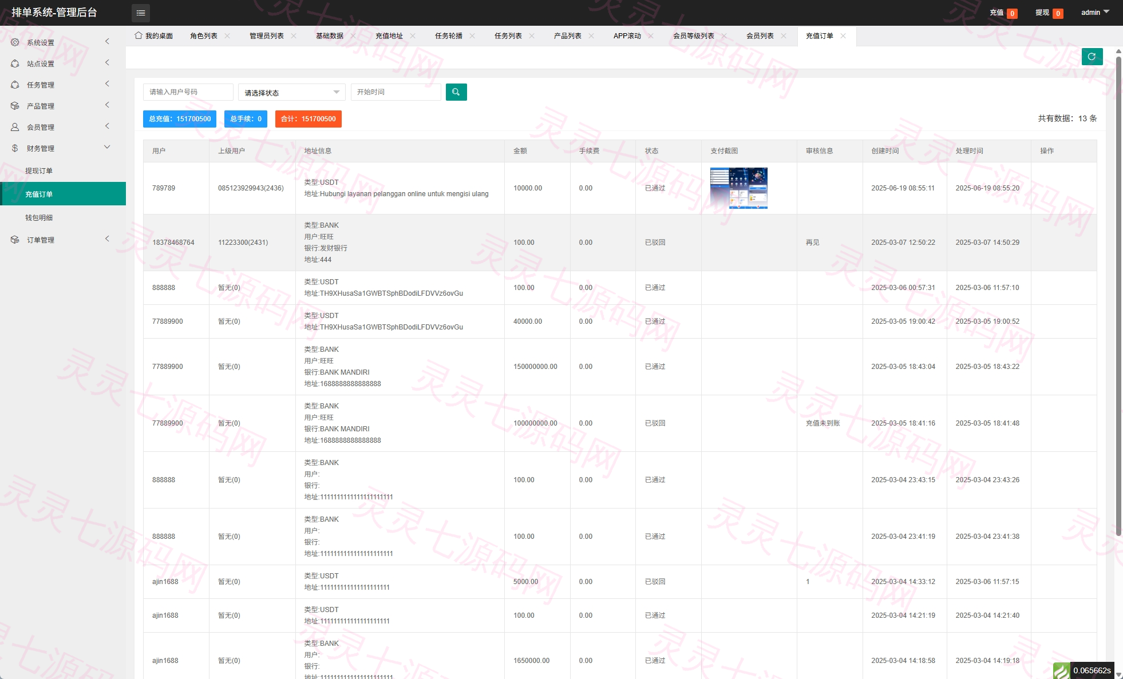Click the 总充值 blue badge button
The height and width of the screenshot is (679, 1123).
(180, 119)
